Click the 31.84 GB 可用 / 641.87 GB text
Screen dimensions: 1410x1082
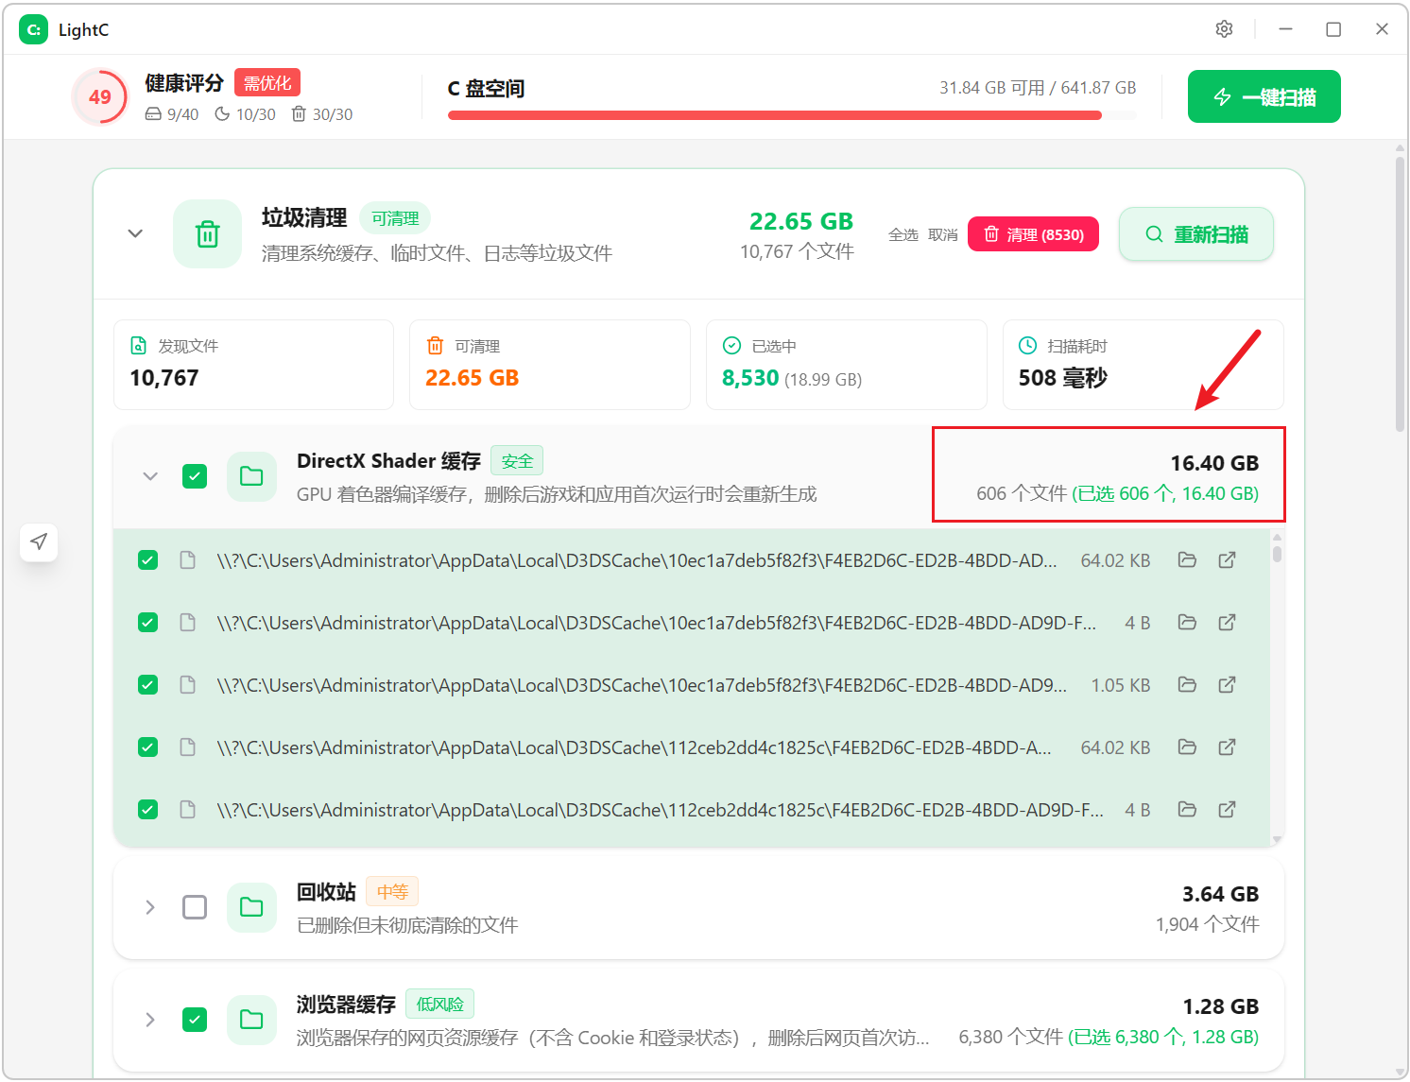(x=1038, y=88)
